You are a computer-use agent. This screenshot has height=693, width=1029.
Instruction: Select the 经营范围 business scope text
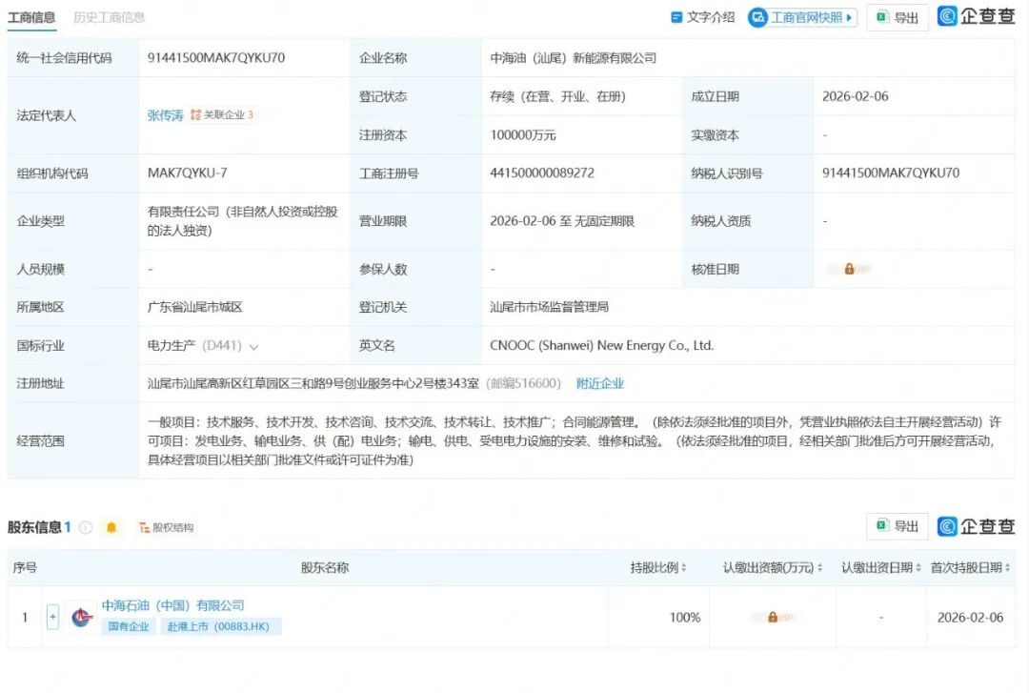[x=575, y=440]
